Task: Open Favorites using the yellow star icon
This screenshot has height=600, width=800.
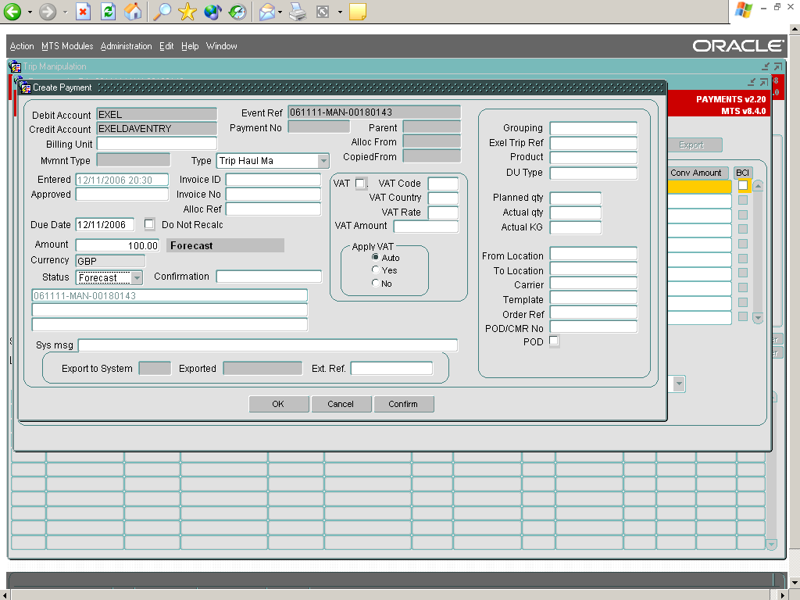Action: (187, 12)
